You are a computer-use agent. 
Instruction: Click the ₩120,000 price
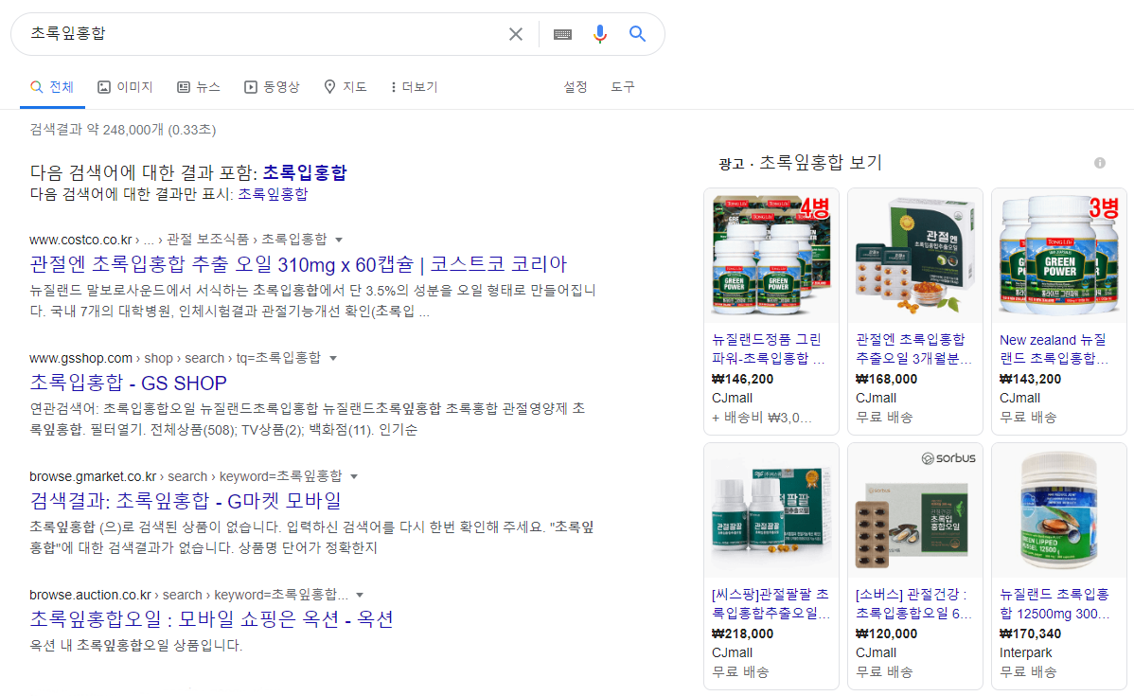coord(887,634)
